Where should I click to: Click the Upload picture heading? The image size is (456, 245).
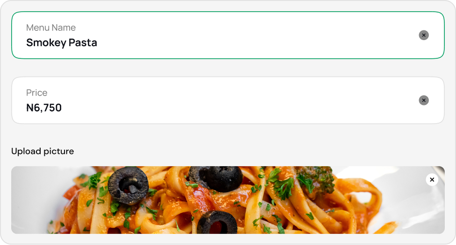43,151
